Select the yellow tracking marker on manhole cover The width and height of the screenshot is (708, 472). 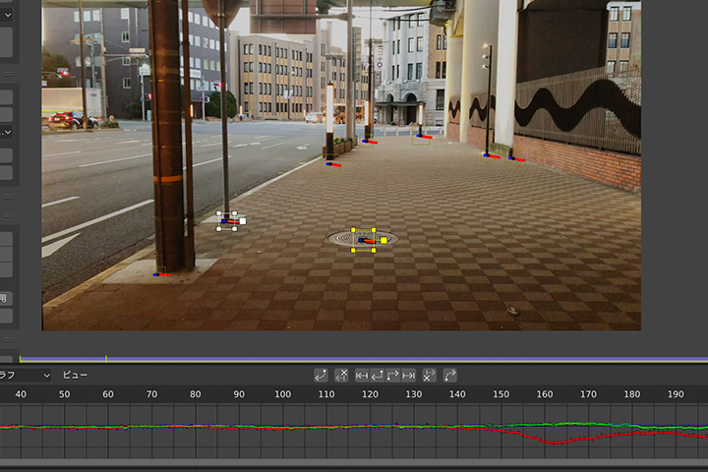coord(363,240)
